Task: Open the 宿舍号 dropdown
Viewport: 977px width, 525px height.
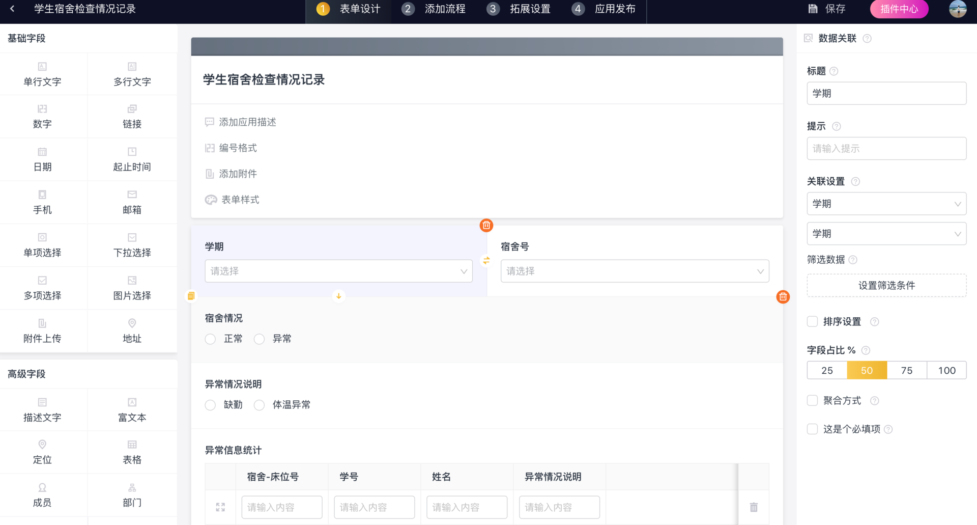Action: (634, 271)
